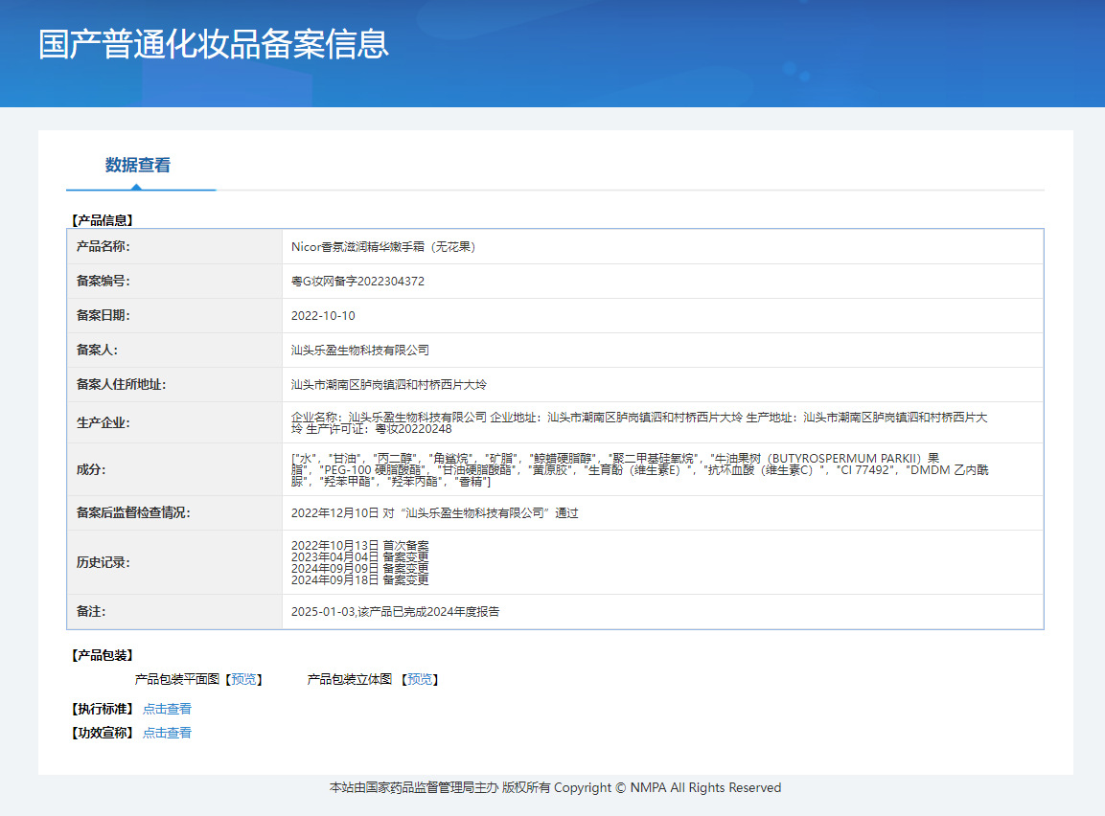This screenshot has height=816, width=1105.
Task: Click the 生产企业 details text
Action: pyautogui.click(x=639, y=423)
